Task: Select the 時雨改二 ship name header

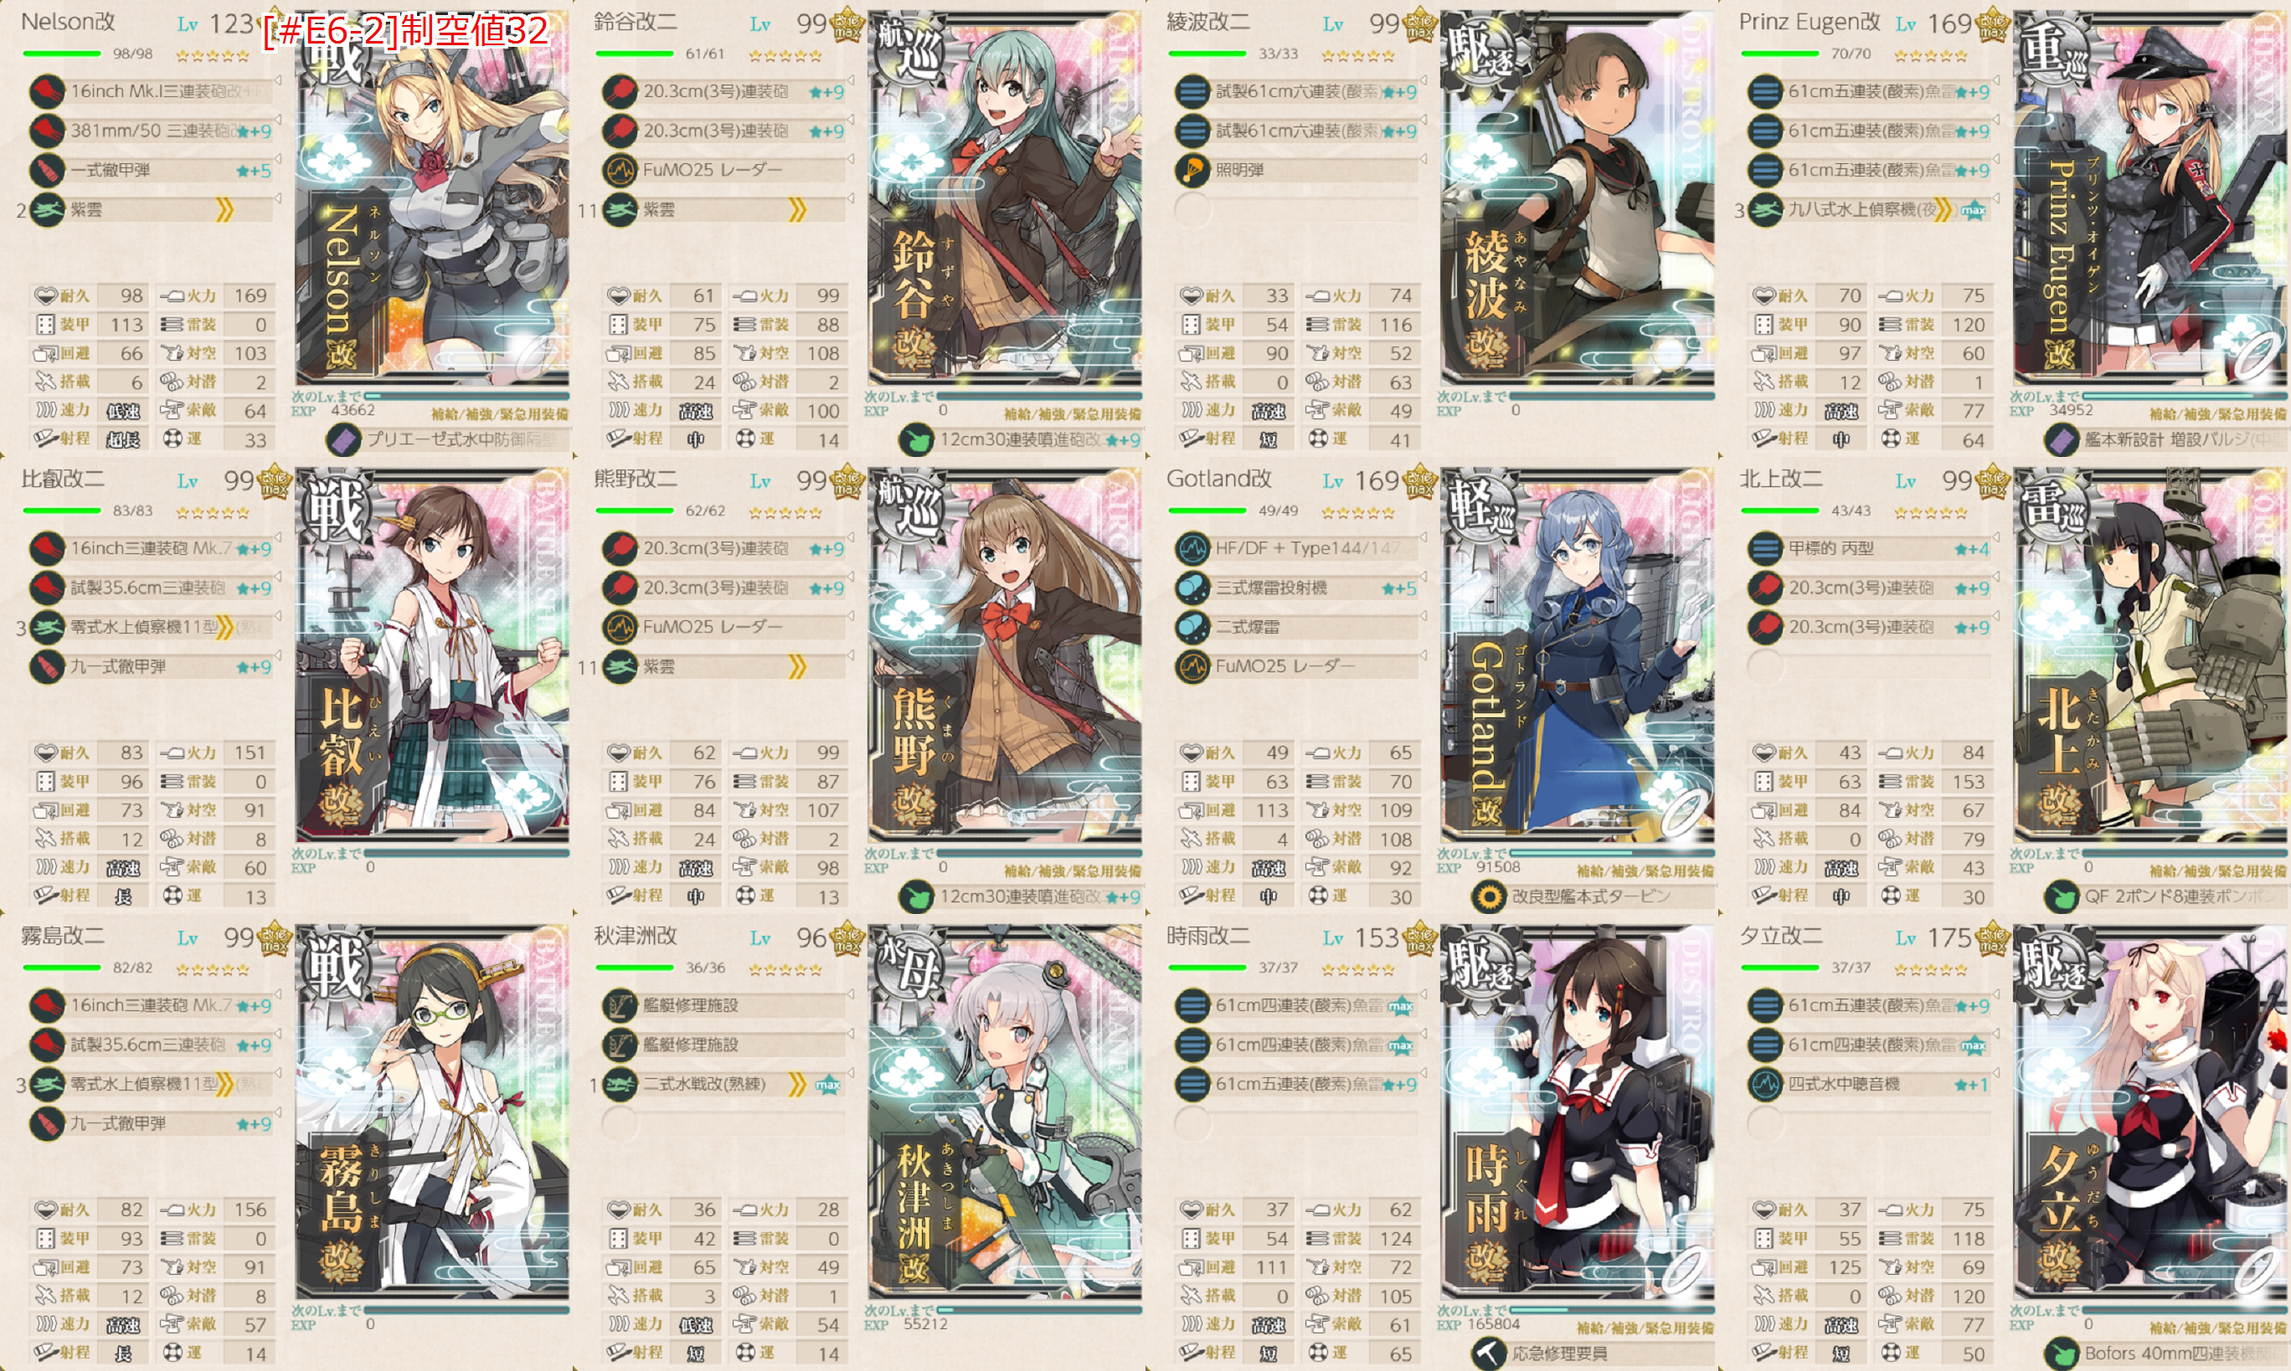Action: [x=1207, y=936]
